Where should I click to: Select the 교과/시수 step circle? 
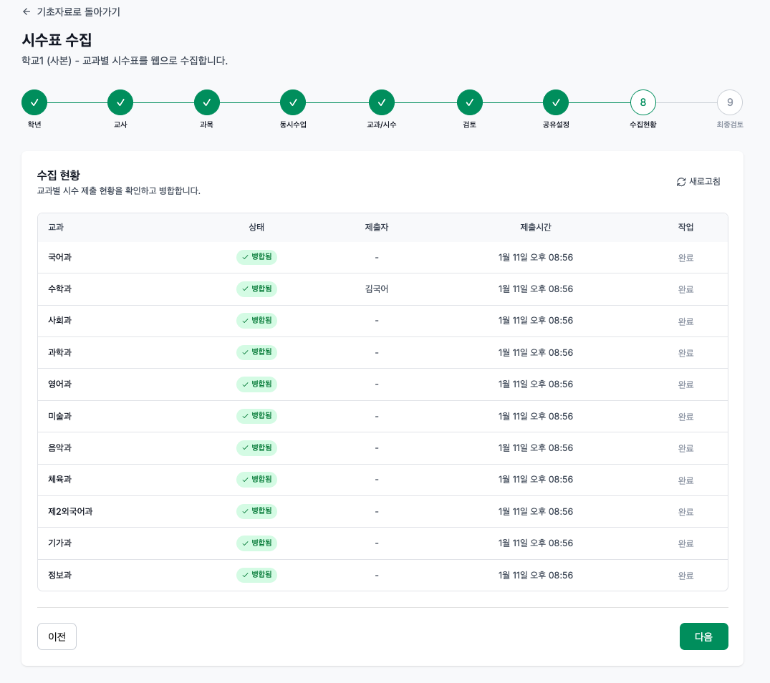click(382, 102)
